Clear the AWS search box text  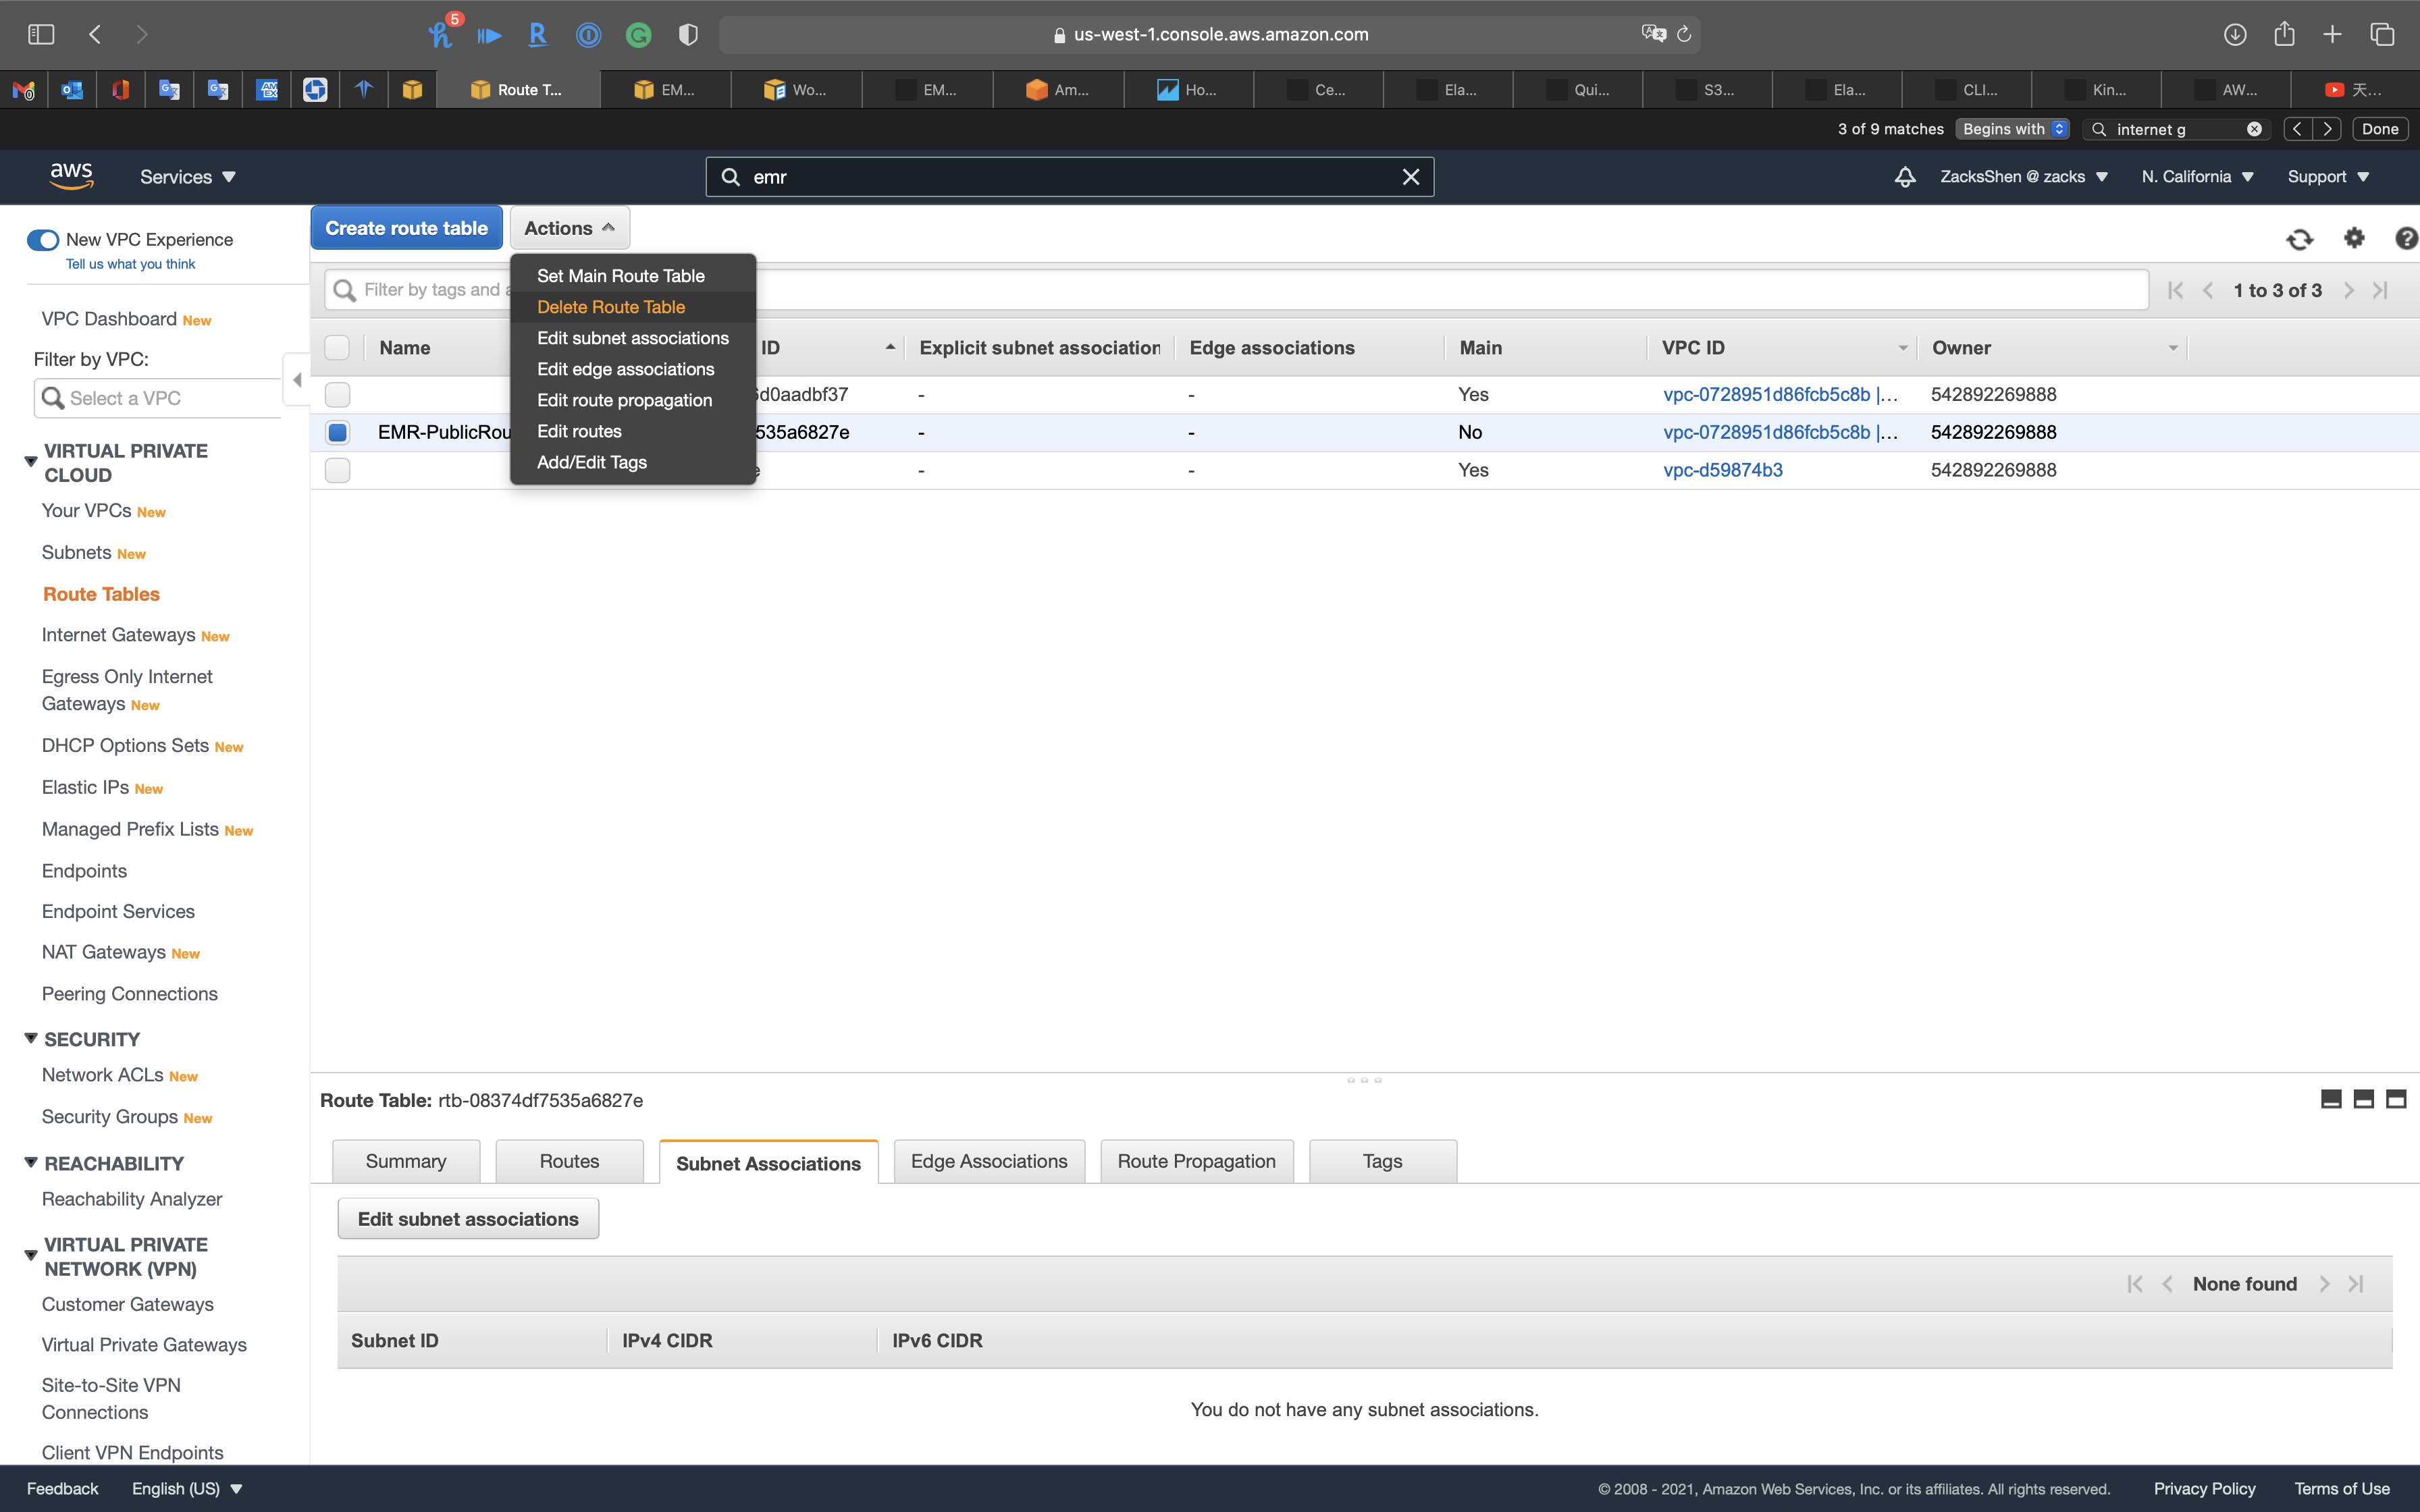(x=1410, y=177)
